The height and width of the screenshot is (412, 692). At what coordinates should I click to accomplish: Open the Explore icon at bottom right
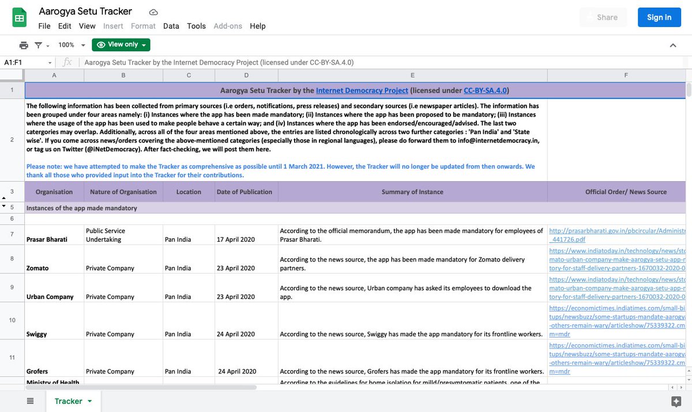(x=676, y=401)
